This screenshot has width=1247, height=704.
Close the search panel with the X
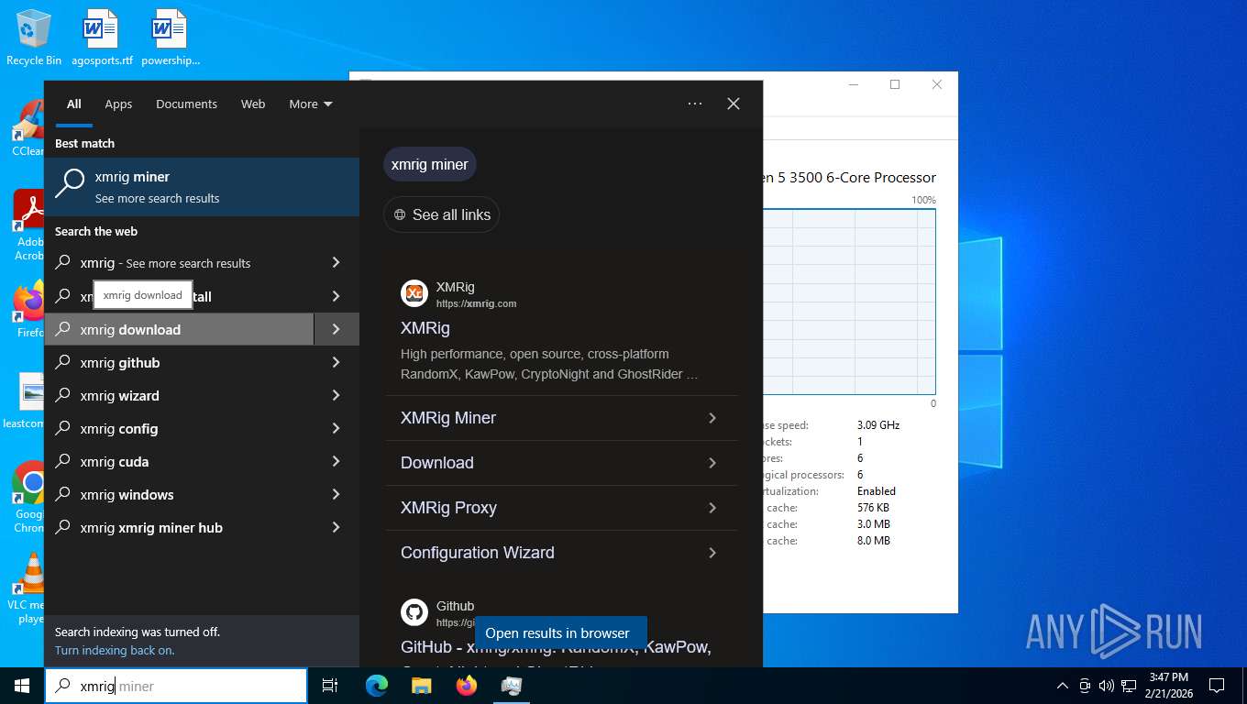tap(734, 104)
